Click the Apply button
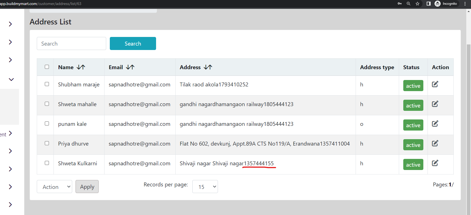The width and height of the screenshot is (471, 215). (x=87, y=187)
